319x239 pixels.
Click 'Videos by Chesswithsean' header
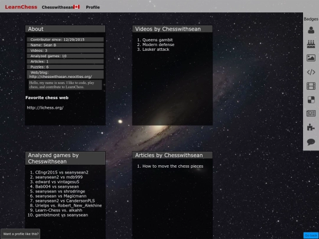(172, 29)
